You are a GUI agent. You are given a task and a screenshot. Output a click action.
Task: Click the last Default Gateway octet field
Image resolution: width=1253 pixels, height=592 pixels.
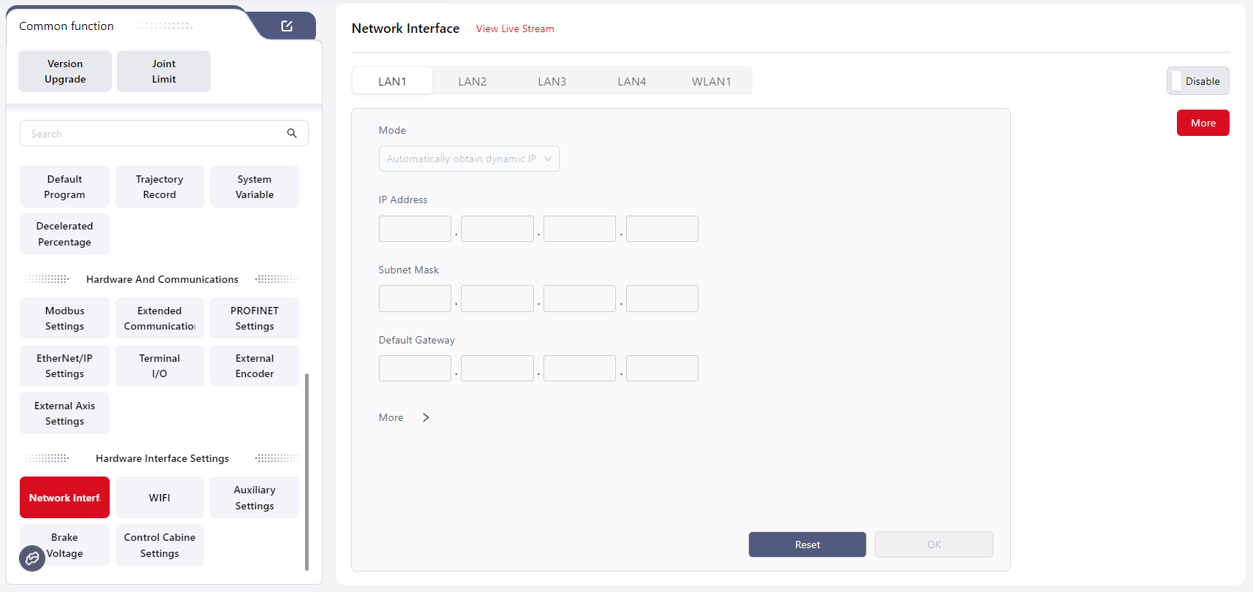[662, 368]
